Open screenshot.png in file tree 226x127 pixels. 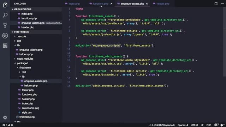coord(31,108)
